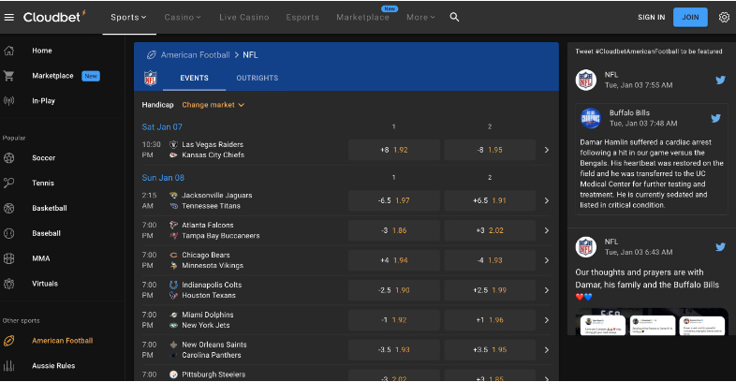Click Pittsburgh Steelers team name
Screen dimensions: 736x382
(213, 375)
